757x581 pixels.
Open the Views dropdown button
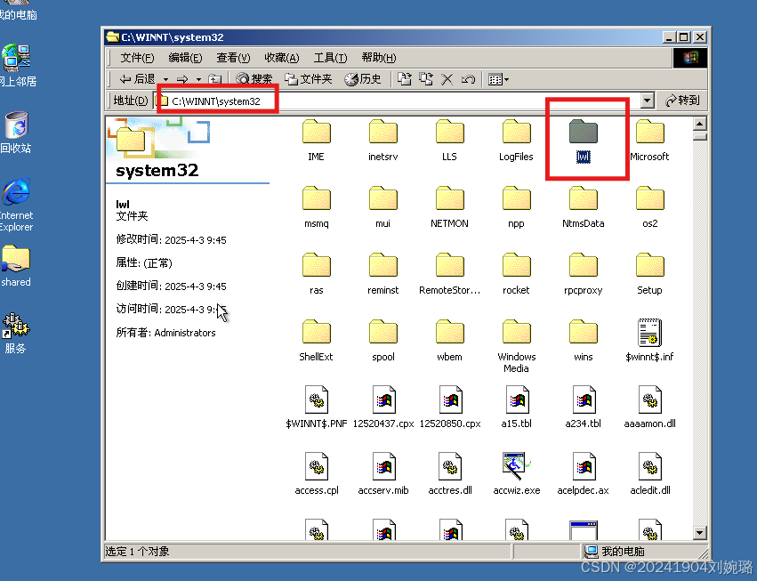[499, 79]
